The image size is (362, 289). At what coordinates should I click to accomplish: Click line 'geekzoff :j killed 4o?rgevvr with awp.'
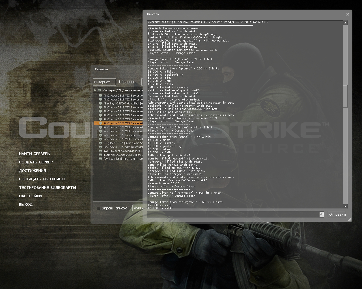180,106
